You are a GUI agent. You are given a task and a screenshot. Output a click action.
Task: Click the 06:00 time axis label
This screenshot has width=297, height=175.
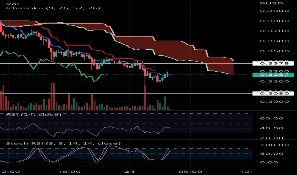(191, 172)
